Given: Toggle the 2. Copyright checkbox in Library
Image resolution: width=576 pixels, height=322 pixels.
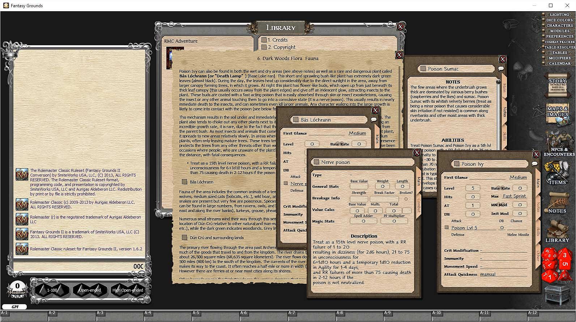Looking at the screenshot, I should coord(264,47).
